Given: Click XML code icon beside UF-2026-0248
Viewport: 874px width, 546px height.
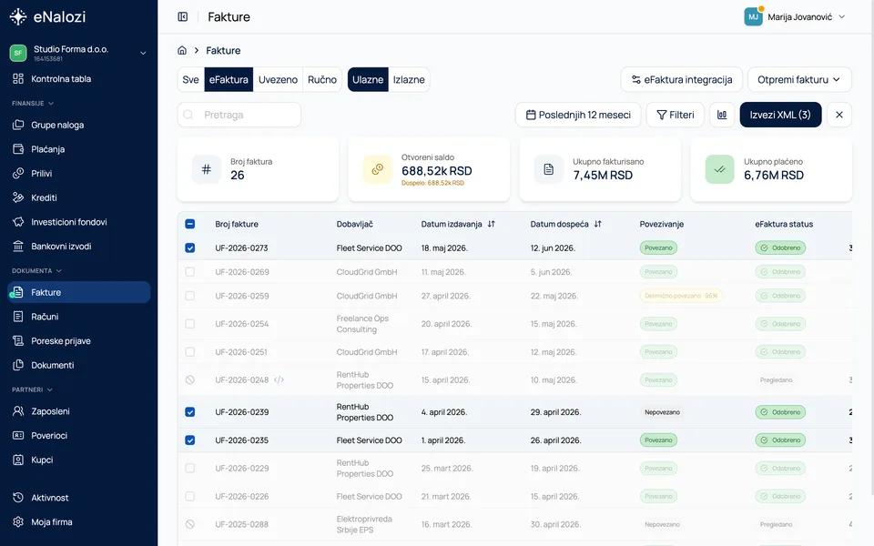Looking at the screenshot, I should pos(279,380).
